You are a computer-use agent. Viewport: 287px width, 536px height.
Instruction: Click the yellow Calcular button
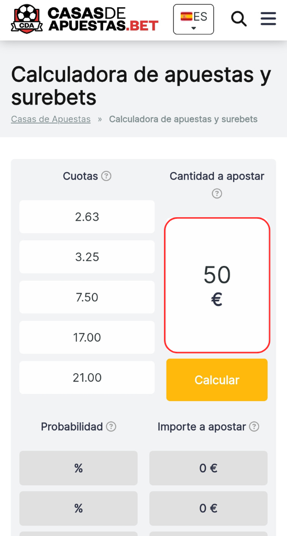(217, 380)
